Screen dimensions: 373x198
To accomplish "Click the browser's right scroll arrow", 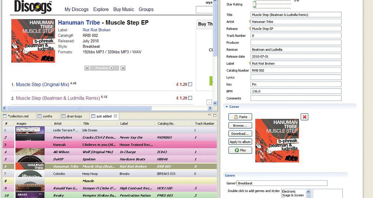I will click(210, 108).
